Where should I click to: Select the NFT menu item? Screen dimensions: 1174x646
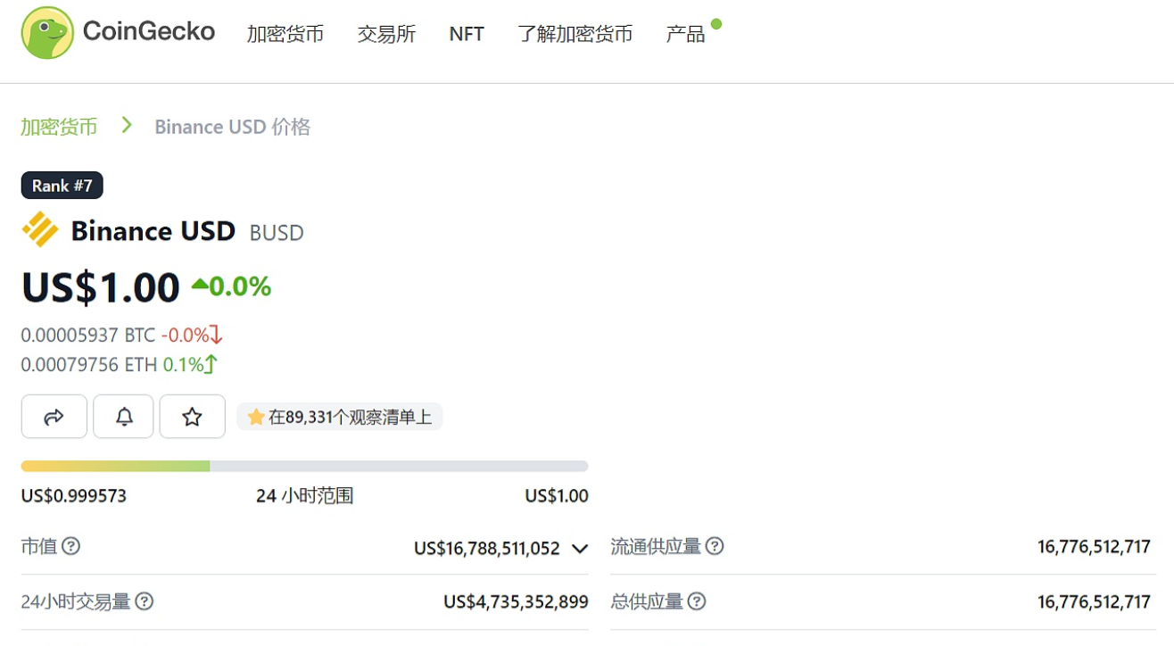[x=466, y=33]
